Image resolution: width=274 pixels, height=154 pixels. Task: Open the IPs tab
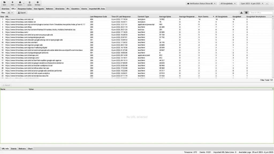click(x=68, y=9)
